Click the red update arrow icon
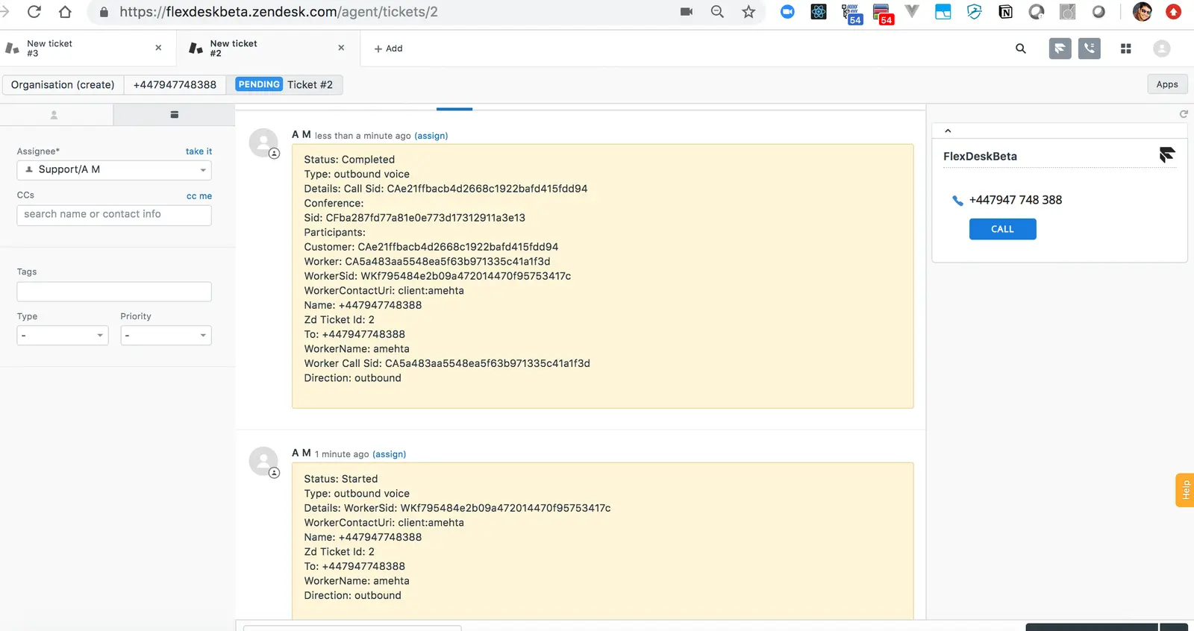The image size is (1194, 631). (1173, 11)
